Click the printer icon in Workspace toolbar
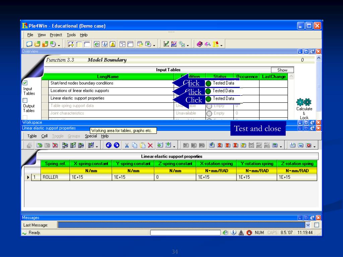 [29, 145]
